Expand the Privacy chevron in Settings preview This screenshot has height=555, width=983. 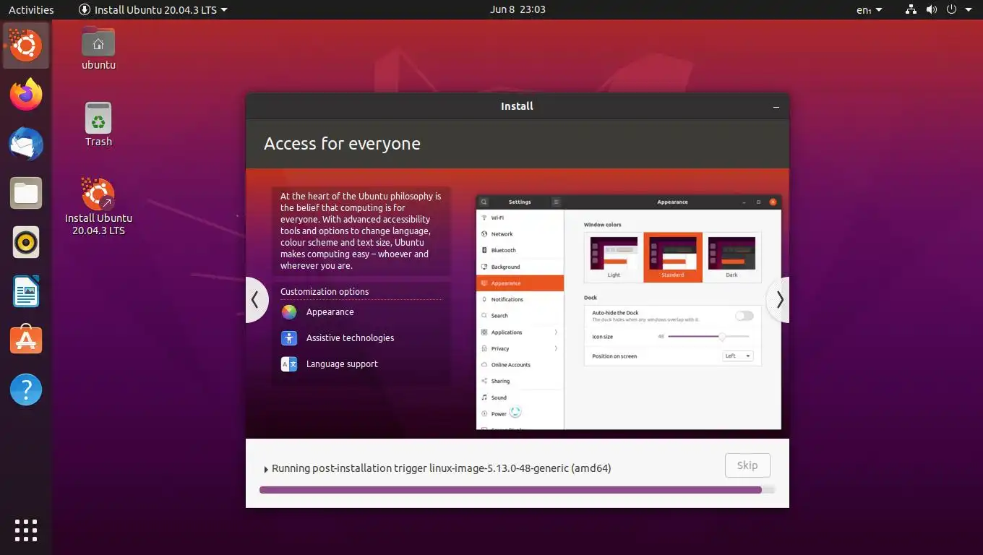556,348
